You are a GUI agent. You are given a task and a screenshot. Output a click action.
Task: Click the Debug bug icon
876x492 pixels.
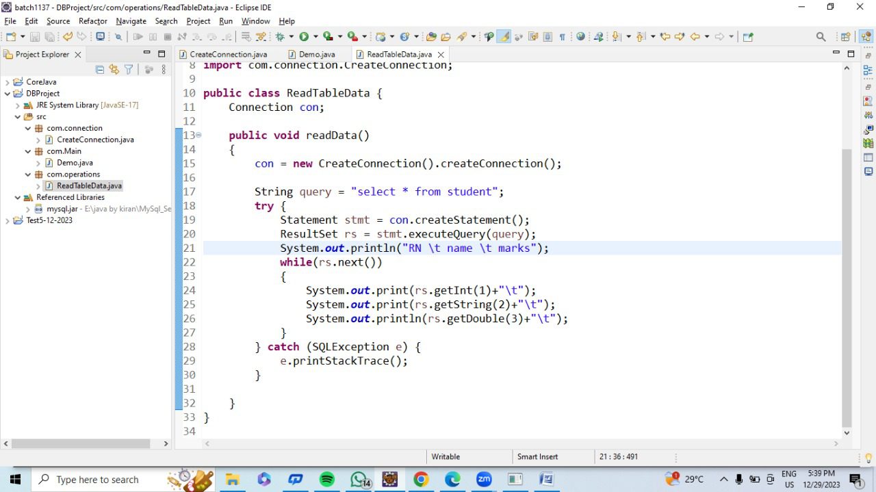click(x=280, y=37)
